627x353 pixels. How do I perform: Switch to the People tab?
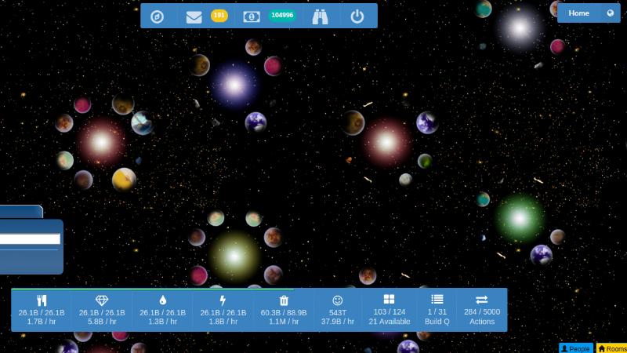coord(575,348)
